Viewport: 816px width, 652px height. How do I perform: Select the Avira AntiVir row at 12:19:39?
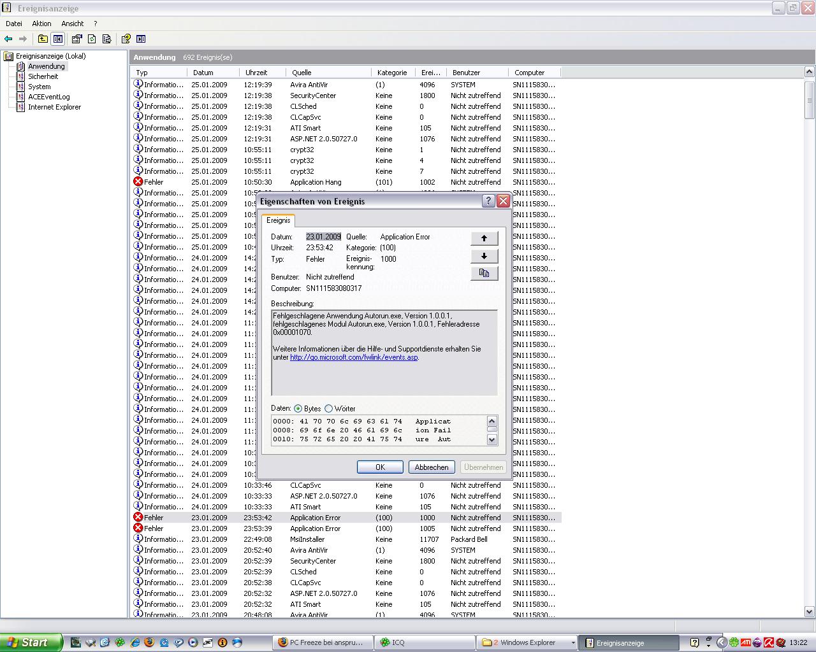346,85
